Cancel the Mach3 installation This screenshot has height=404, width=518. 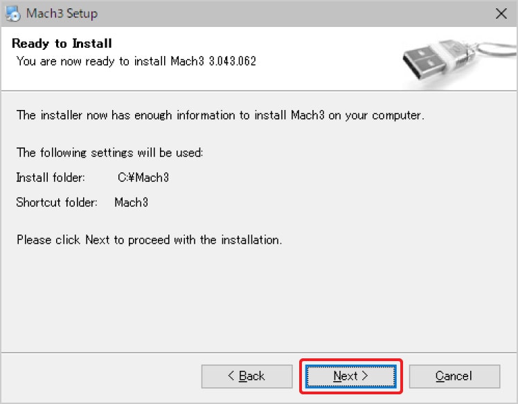click(x=454, y=376)
